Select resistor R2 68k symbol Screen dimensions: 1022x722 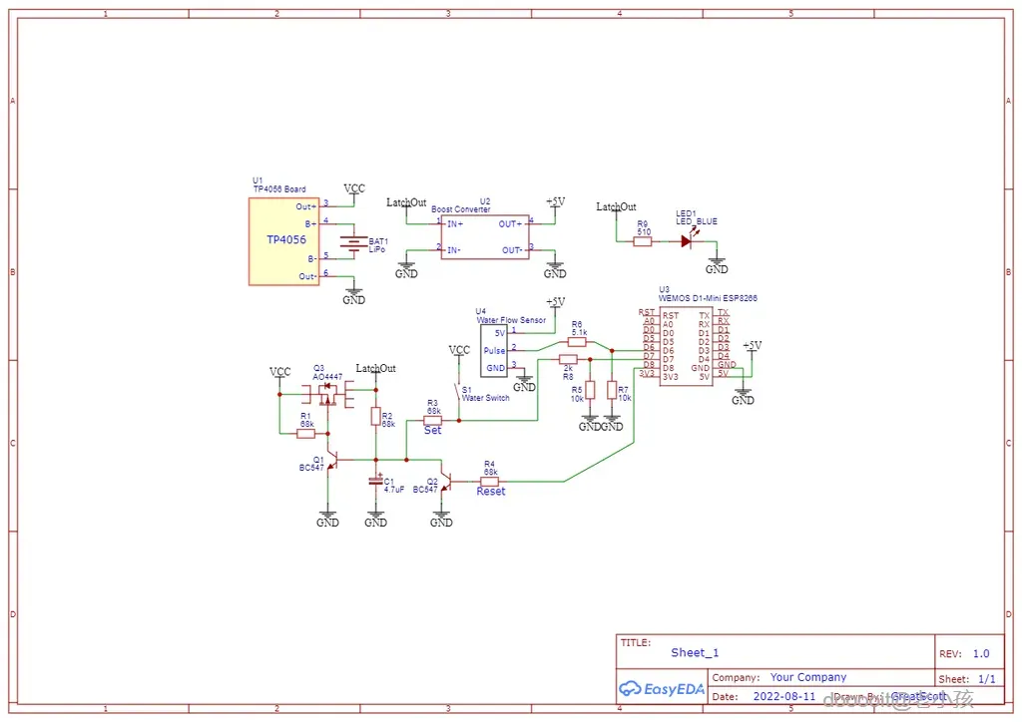(x=376, y=416)
